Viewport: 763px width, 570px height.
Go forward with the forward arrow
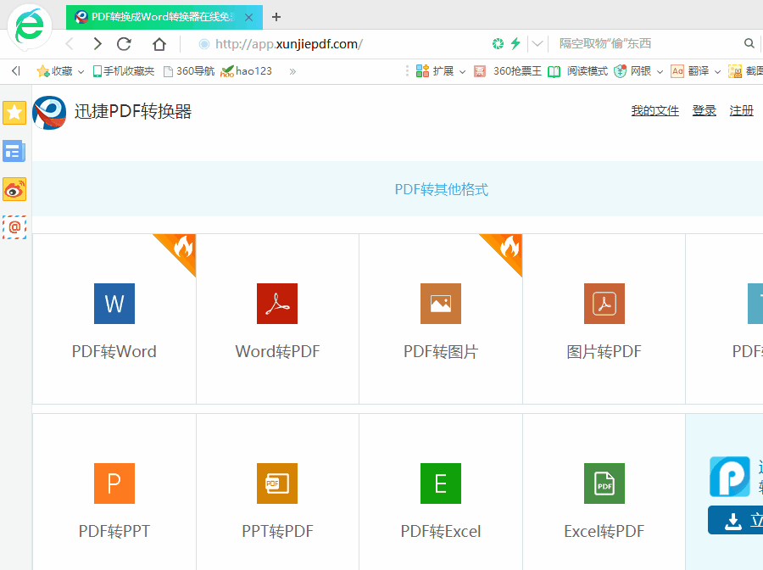pos(97,44)
